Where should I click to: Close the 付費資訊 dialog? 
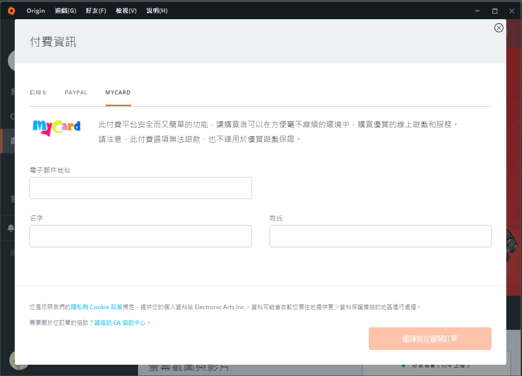[498, 28]
